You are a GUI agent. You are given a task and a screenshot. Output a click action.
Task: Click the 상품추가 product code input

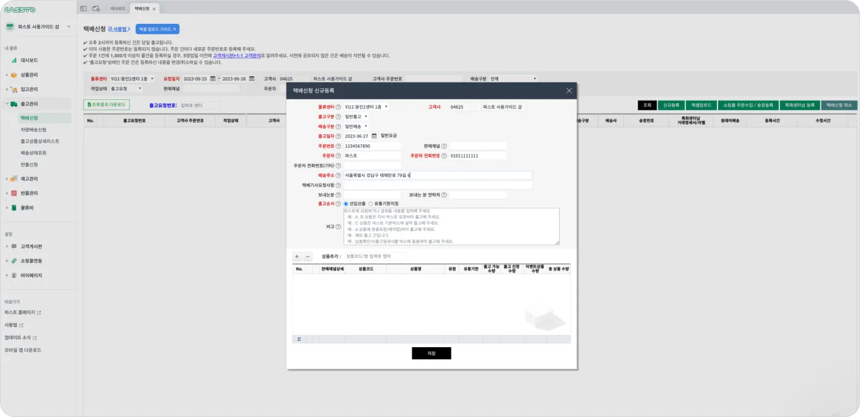374,256
